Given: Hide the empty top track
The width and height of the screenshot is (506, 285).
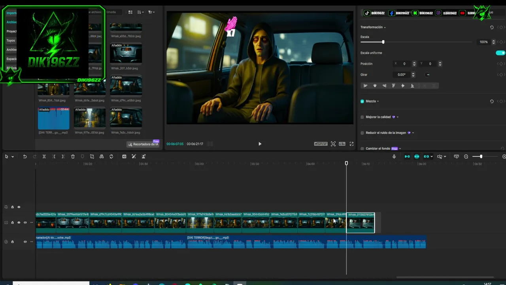Looking at the screenshot, I should [x=19, y=207].
